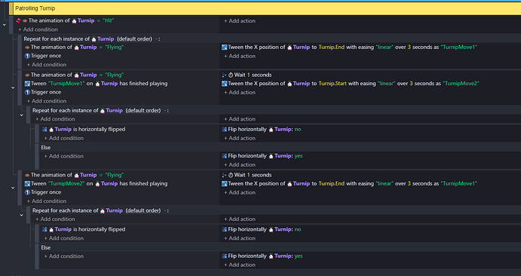Click tween icon in "TurnipMove2 has finished playing" condition

pos(28,184)
